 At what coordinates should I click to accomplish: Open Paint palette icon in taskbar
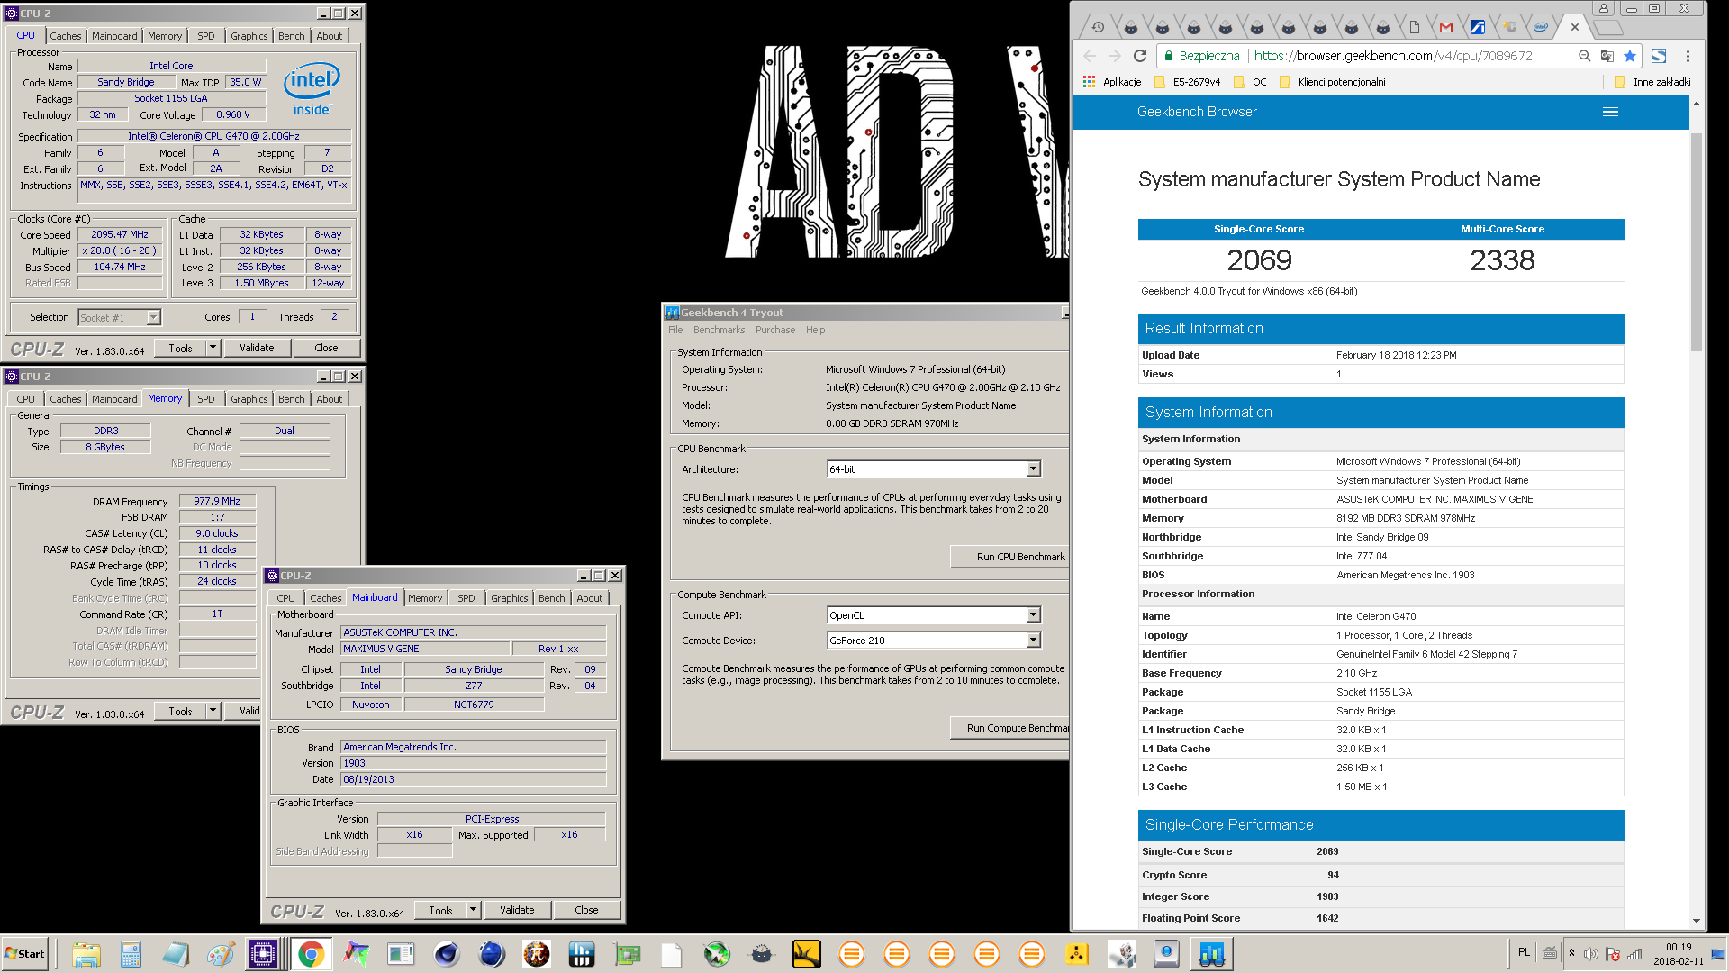221,954
